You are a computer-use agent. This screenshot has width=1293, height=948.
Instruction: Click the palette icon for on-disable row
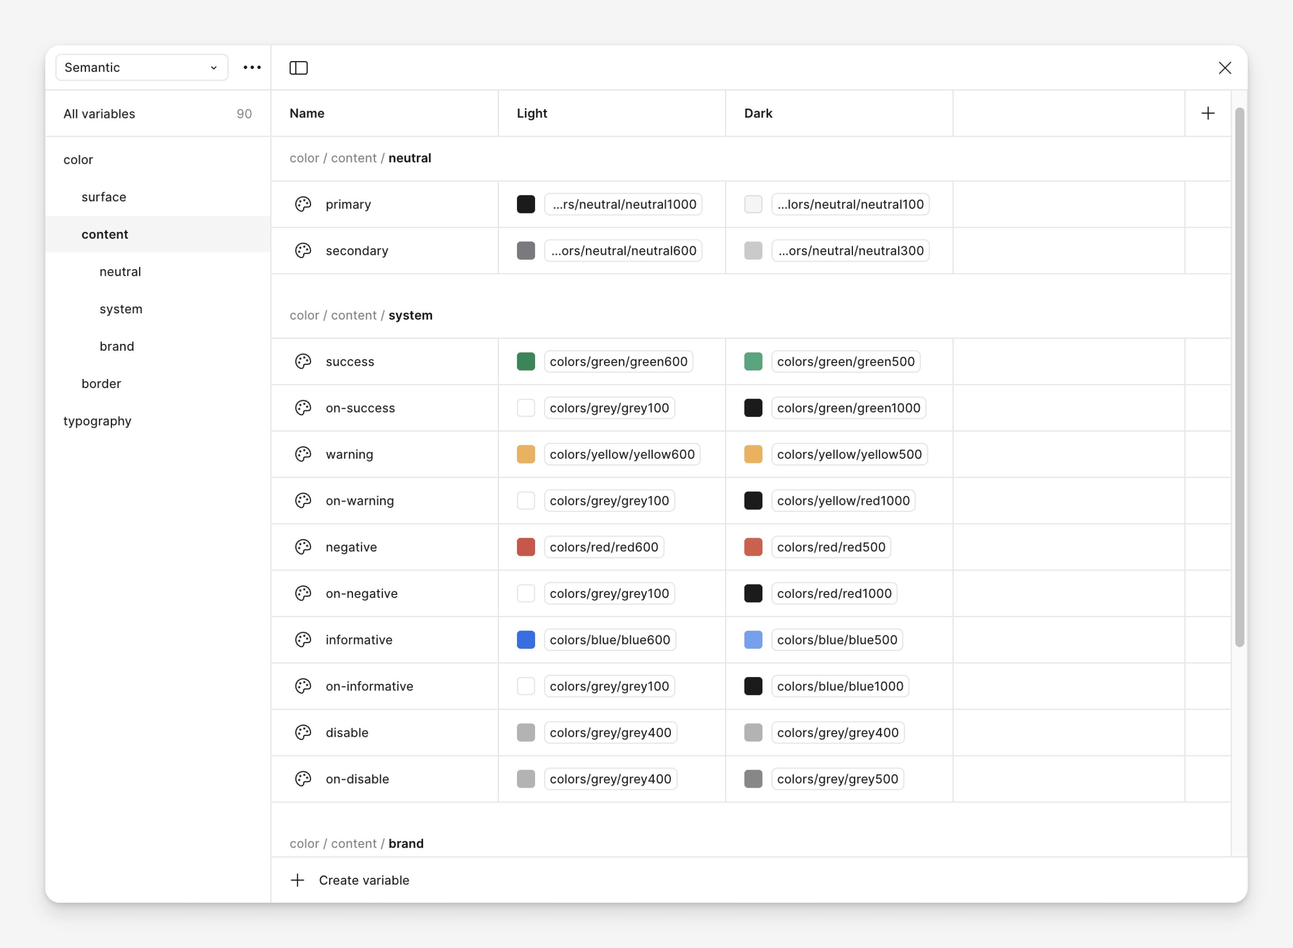click(303, 779)
